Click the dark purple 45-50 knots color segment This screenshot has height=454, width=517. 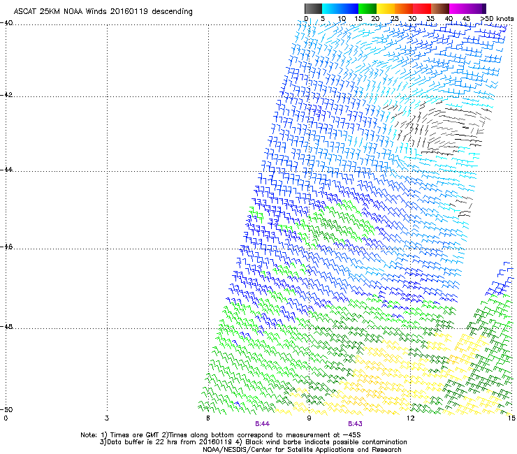point(476,8)
